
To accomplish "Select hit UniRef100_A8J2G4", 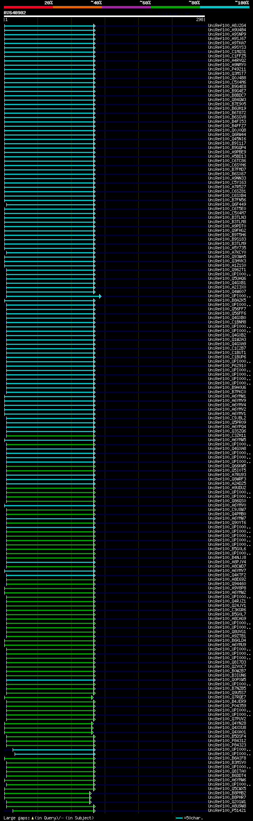I will pyautogui.click(x=227, y=26).
